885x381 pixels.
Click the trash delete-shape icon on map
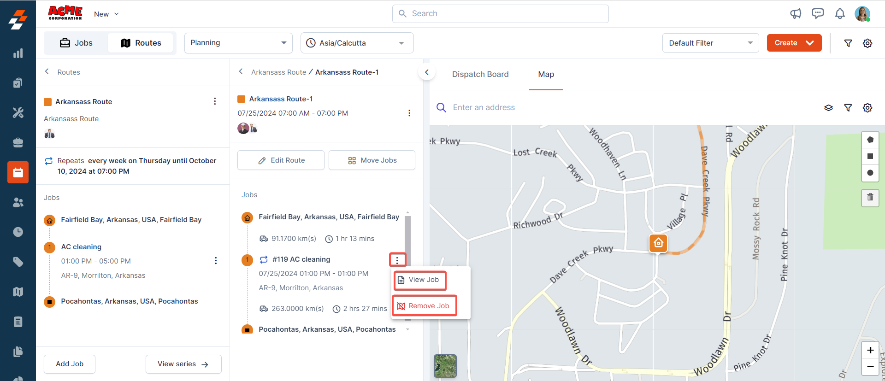click(x=870, y=198)
